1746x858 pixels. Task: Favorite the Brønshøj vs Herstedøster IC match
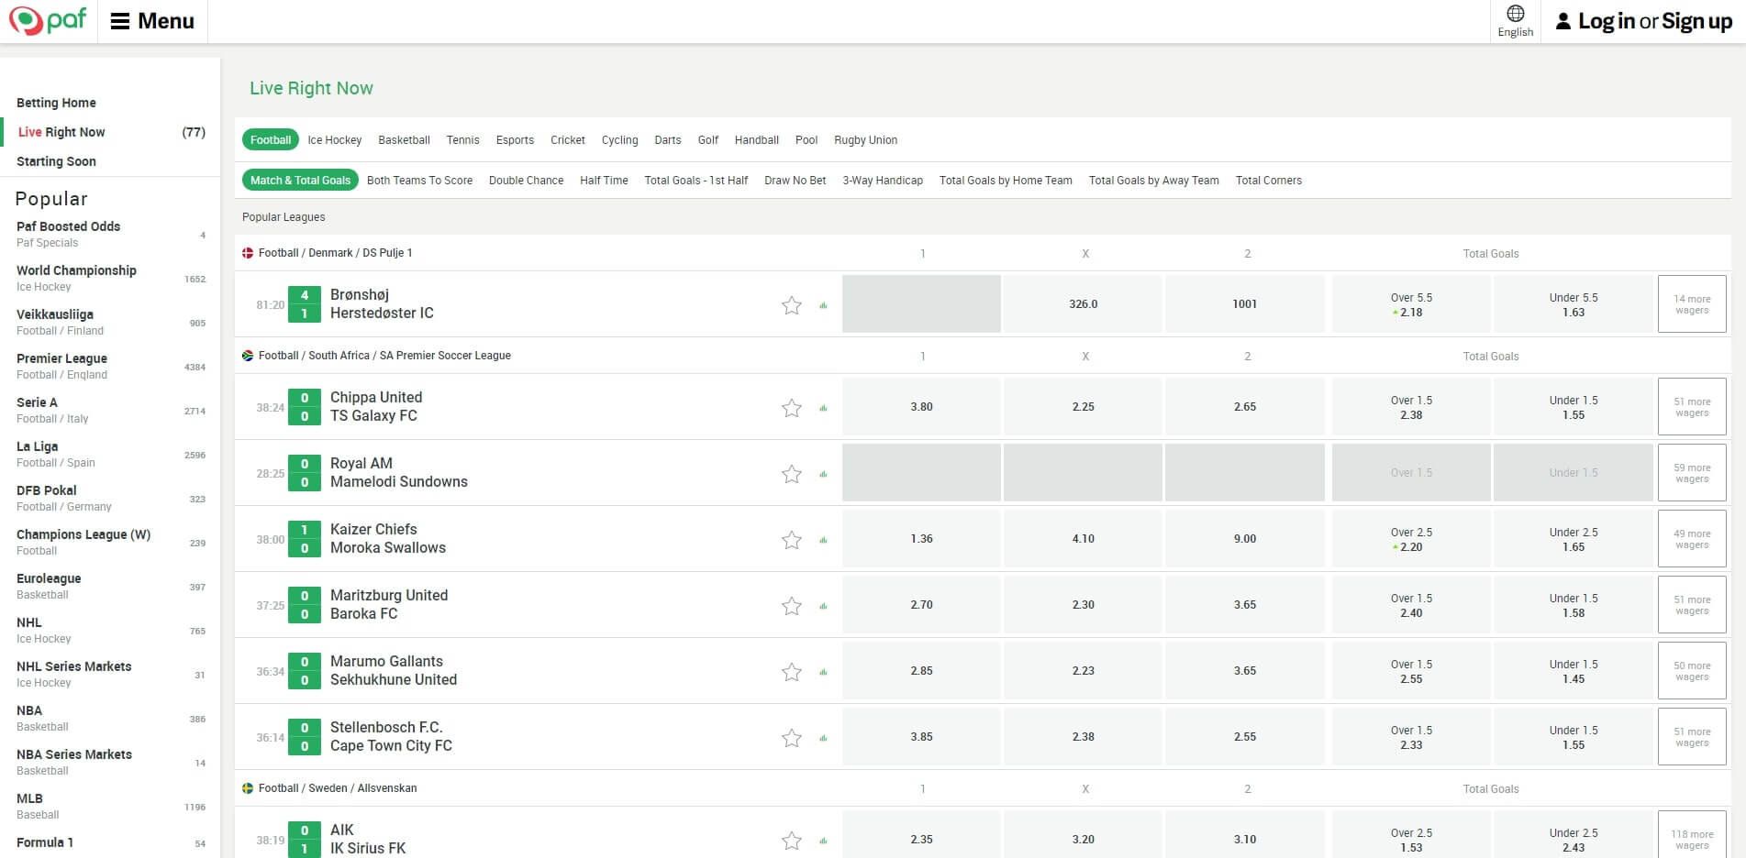click(792, 305)
